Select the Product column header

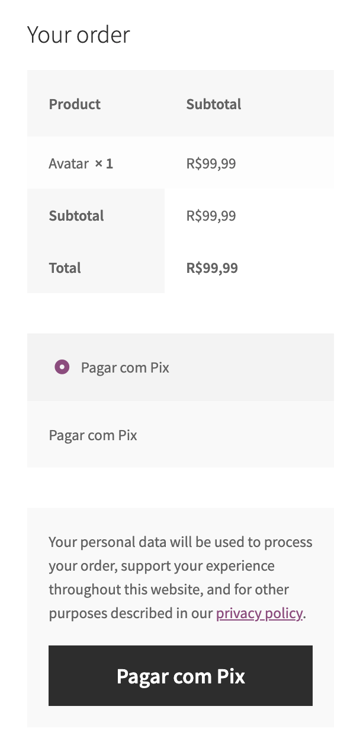pyautogui.click(x=75, y=104)
